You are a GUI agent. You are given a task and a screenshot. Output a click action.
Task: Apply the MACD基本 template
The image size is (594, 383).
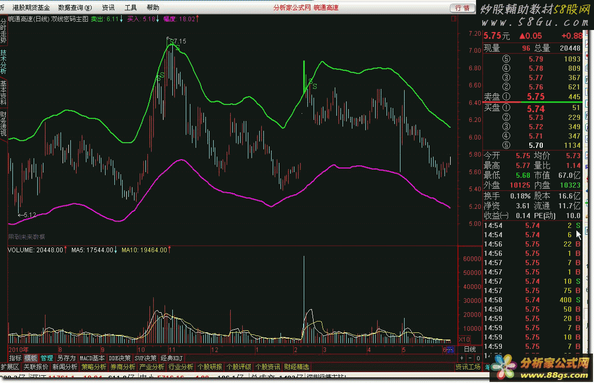[x=92, y=358]
